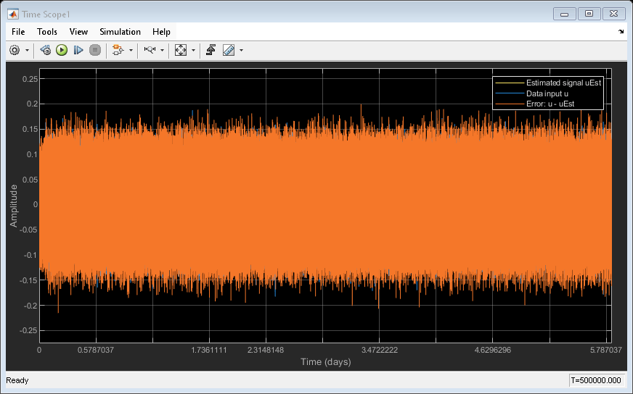Screen dimensions: 633x394
Task: Click the Step Back simulation button
Action: (x=45, y=50)
